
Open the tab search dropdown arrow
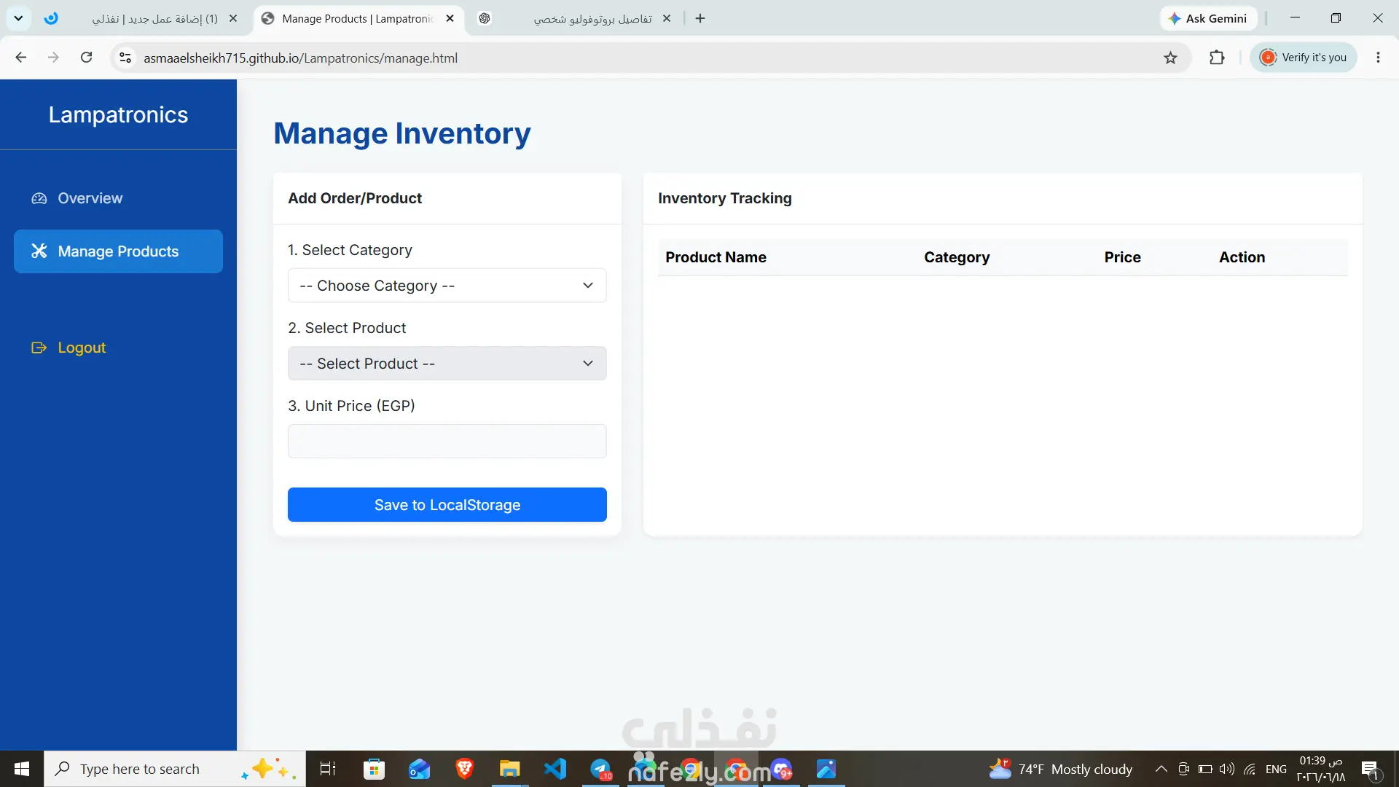[18, 18]
